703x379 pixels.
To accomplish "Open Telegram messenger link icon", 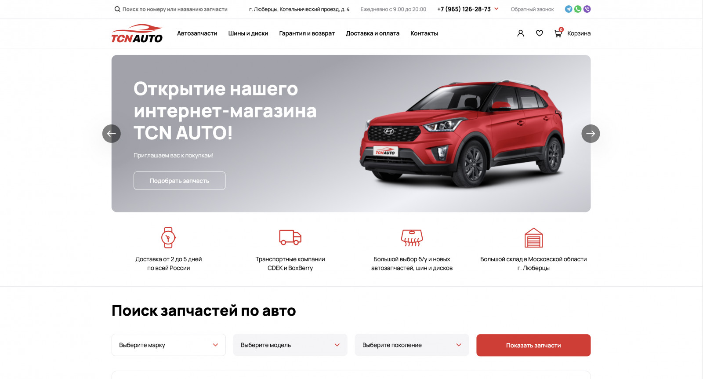I will coord(568,9).
